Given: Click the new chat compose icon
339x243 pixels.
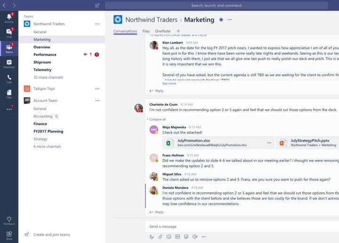Looking at the screenshot, I should [x=97, y=5].
